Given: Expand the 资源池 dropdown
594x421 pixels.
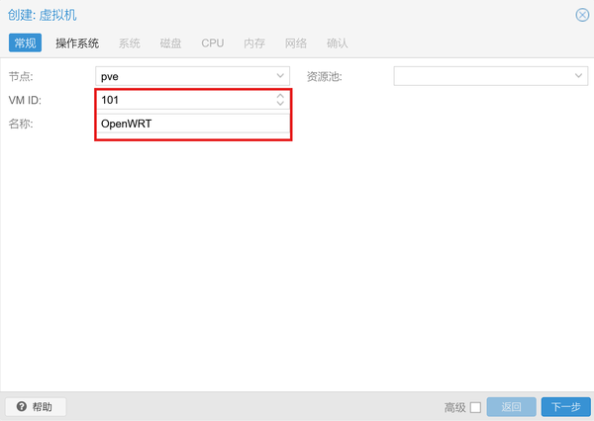Looking at the screenshot, I should [x=578, y=76].
